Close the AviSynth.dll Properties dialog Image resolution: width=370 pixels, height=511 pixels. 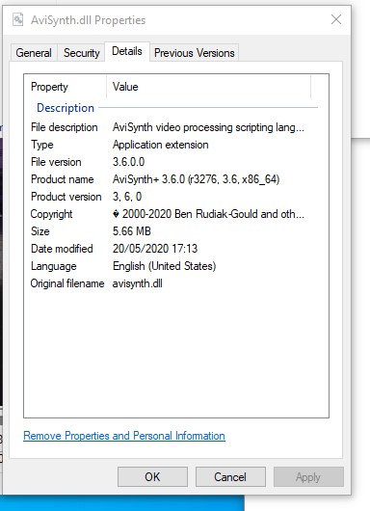336,19
